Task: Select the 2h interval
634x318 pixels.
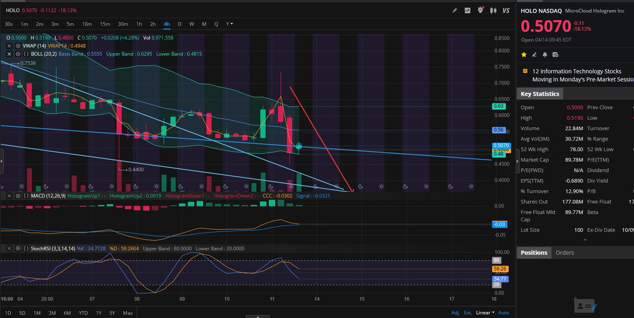Action: click(x=153, y=24)
